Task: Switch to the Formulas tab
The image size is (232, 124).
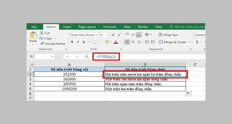Action: [110, 27]
